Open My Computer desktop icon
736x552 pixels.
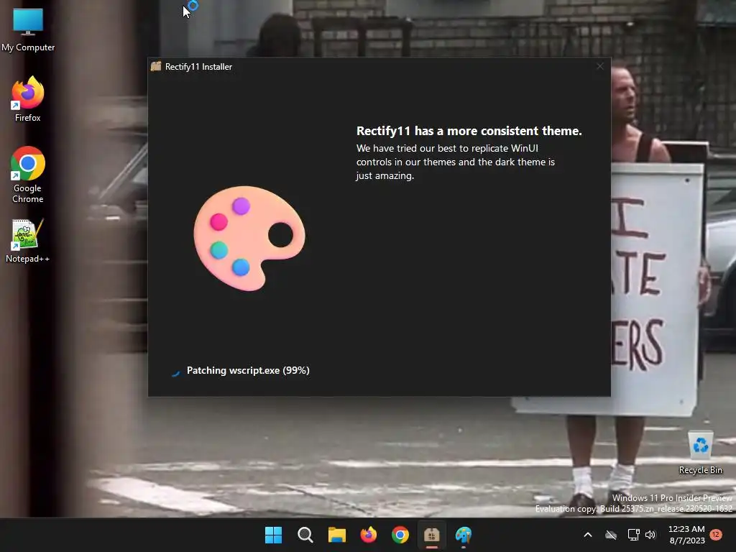tap(28, 30)
